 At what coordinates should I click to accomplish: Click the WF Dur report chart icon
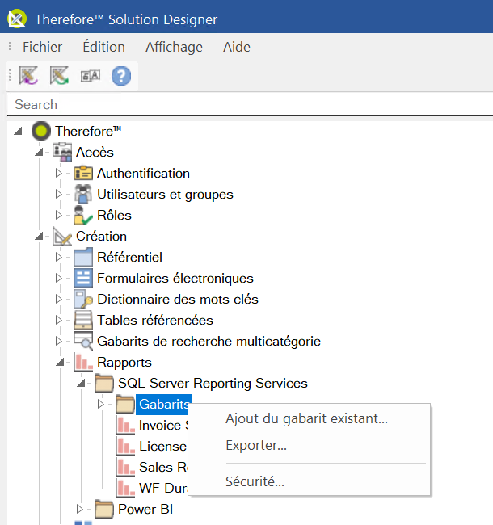click(125, 488)
